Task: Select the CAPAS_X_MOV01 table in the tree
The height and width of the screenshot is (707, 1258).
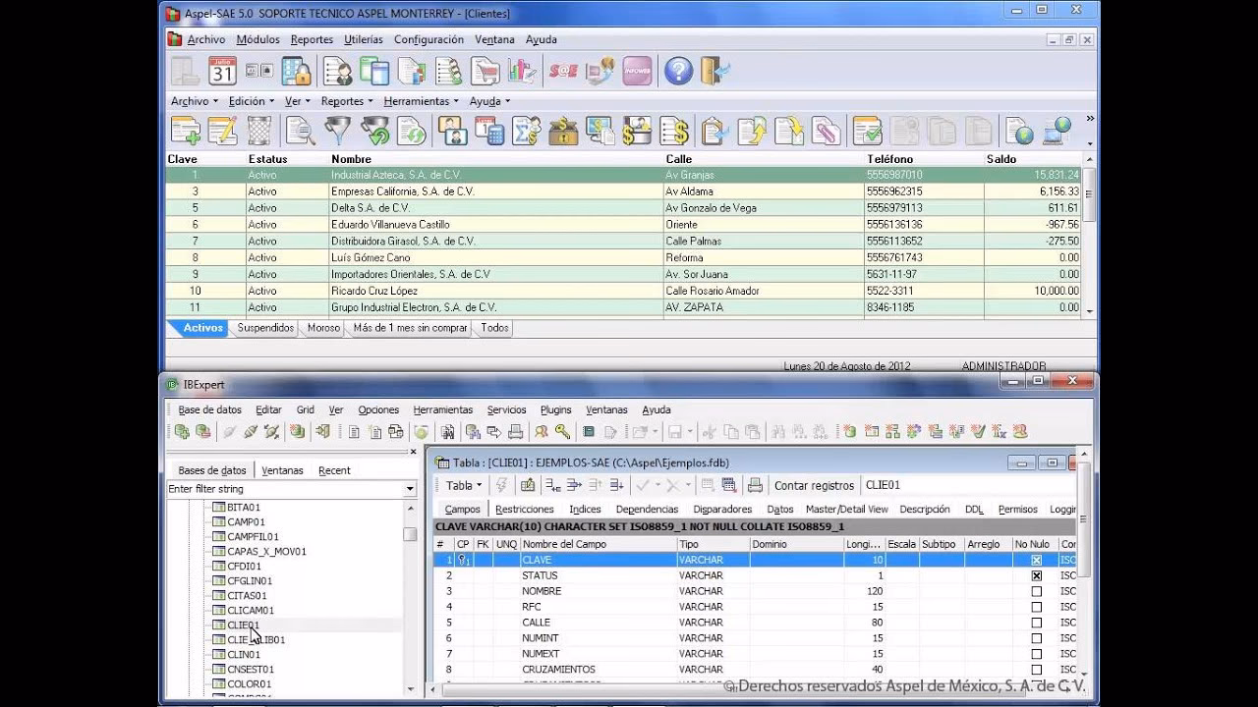Action: pos(266,552)
